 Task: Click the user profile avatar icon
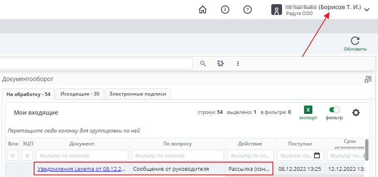277,10
